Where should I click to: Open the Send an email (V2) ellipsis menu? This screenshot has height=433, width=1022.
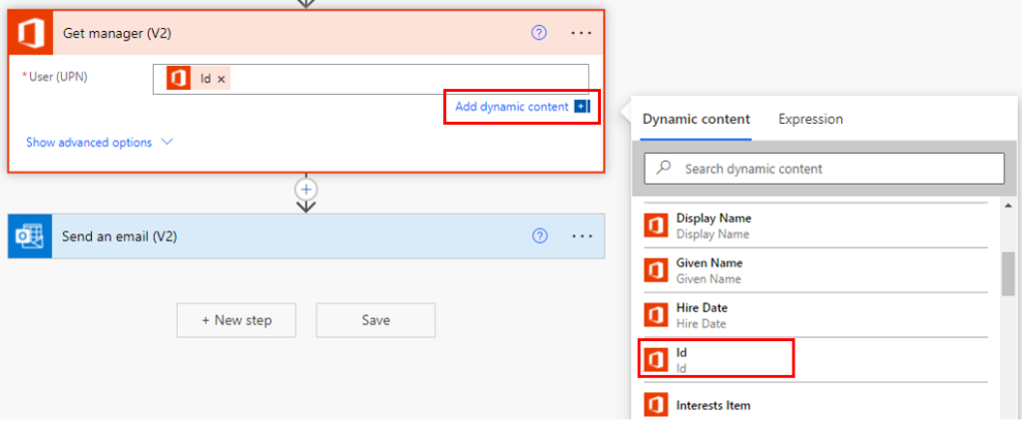(x=582, y=236)
